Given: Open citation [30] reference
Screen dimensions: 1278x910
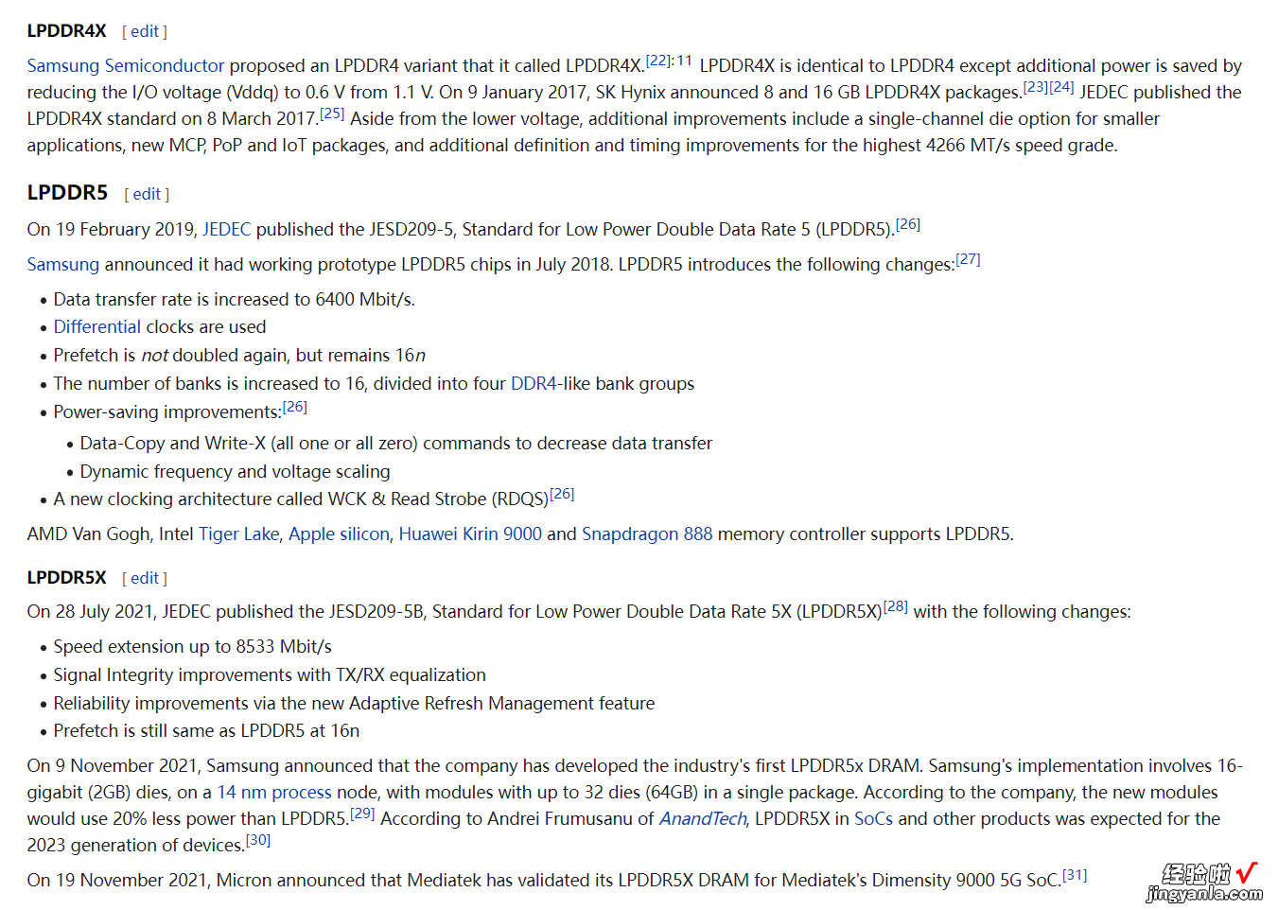Looking at the screenshot, I should point(258,840).
